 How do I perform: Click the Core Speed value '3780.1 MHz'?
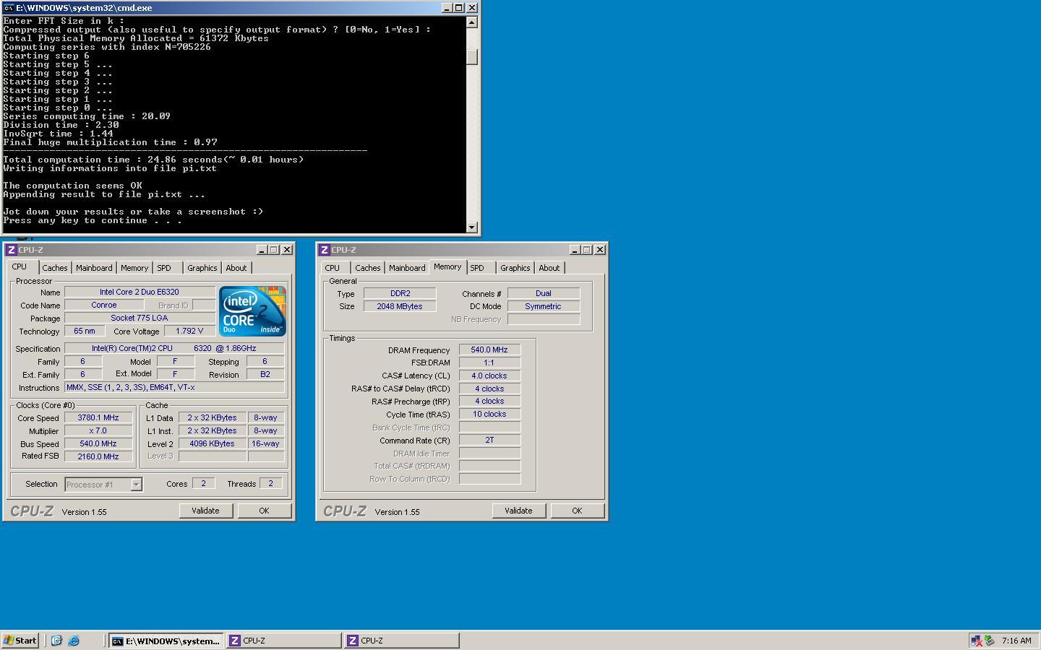[98, 418]
